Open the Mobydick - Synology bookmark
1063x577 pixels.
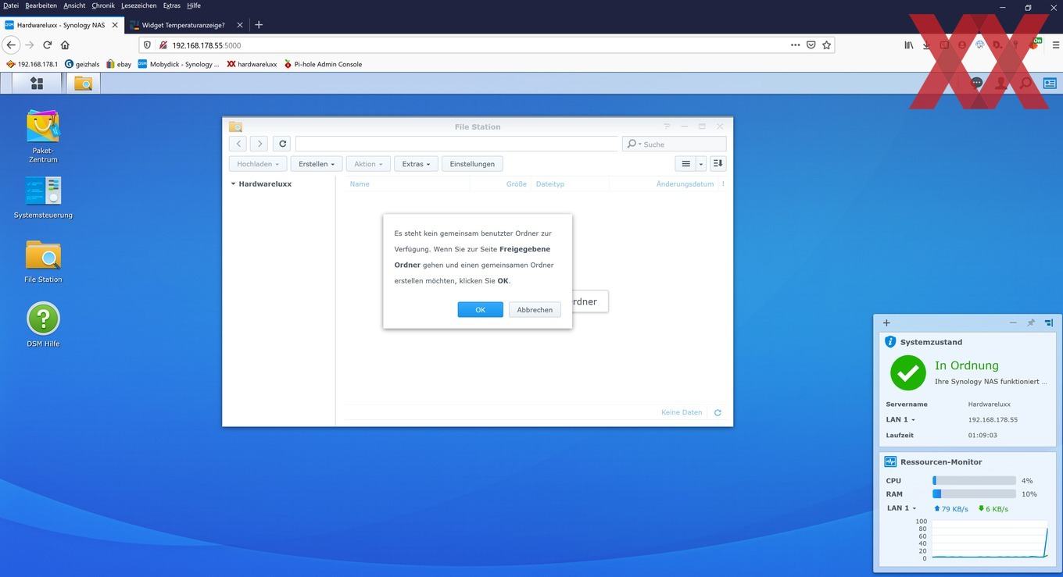tap(179, 64)
